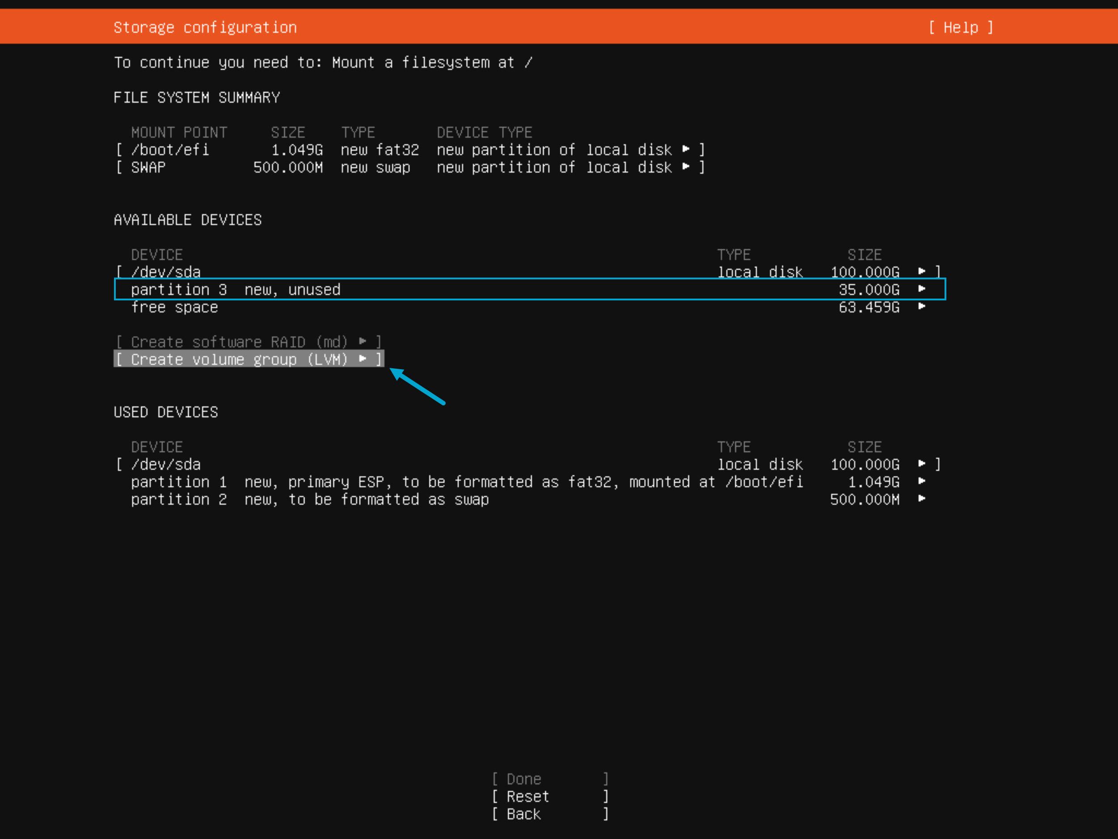The height and width of the screenshot is (839, 1118).
Task: Click arrow icon on /boot/efi summary row
Action: pos(685,149)
